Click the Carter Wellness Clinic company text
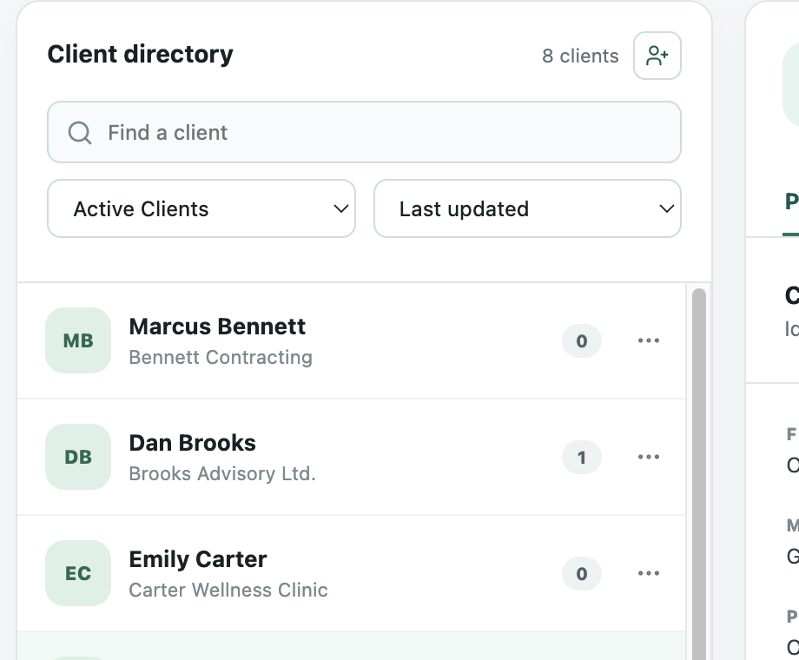Image resolution: width=799 pixels, height=660 pixels. 228,591
